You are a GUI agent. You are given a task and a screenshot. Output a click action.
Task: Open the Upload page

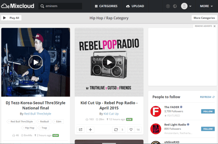coord(135,6)
